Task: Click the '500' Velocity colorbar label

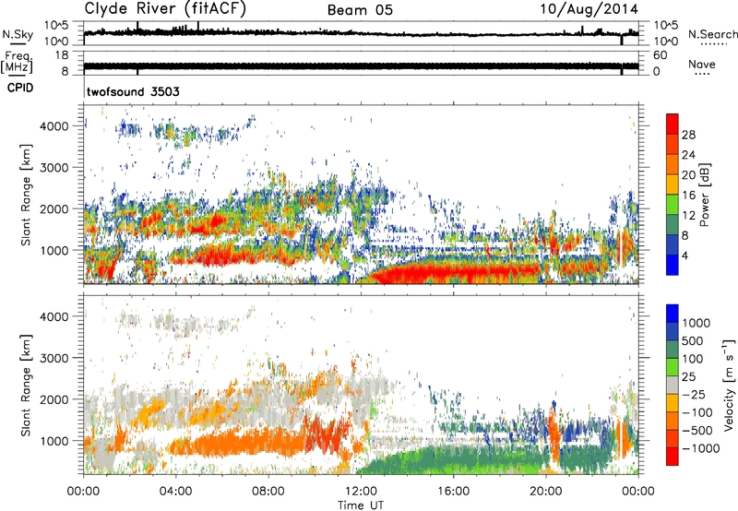Action: tap(693, 340)
